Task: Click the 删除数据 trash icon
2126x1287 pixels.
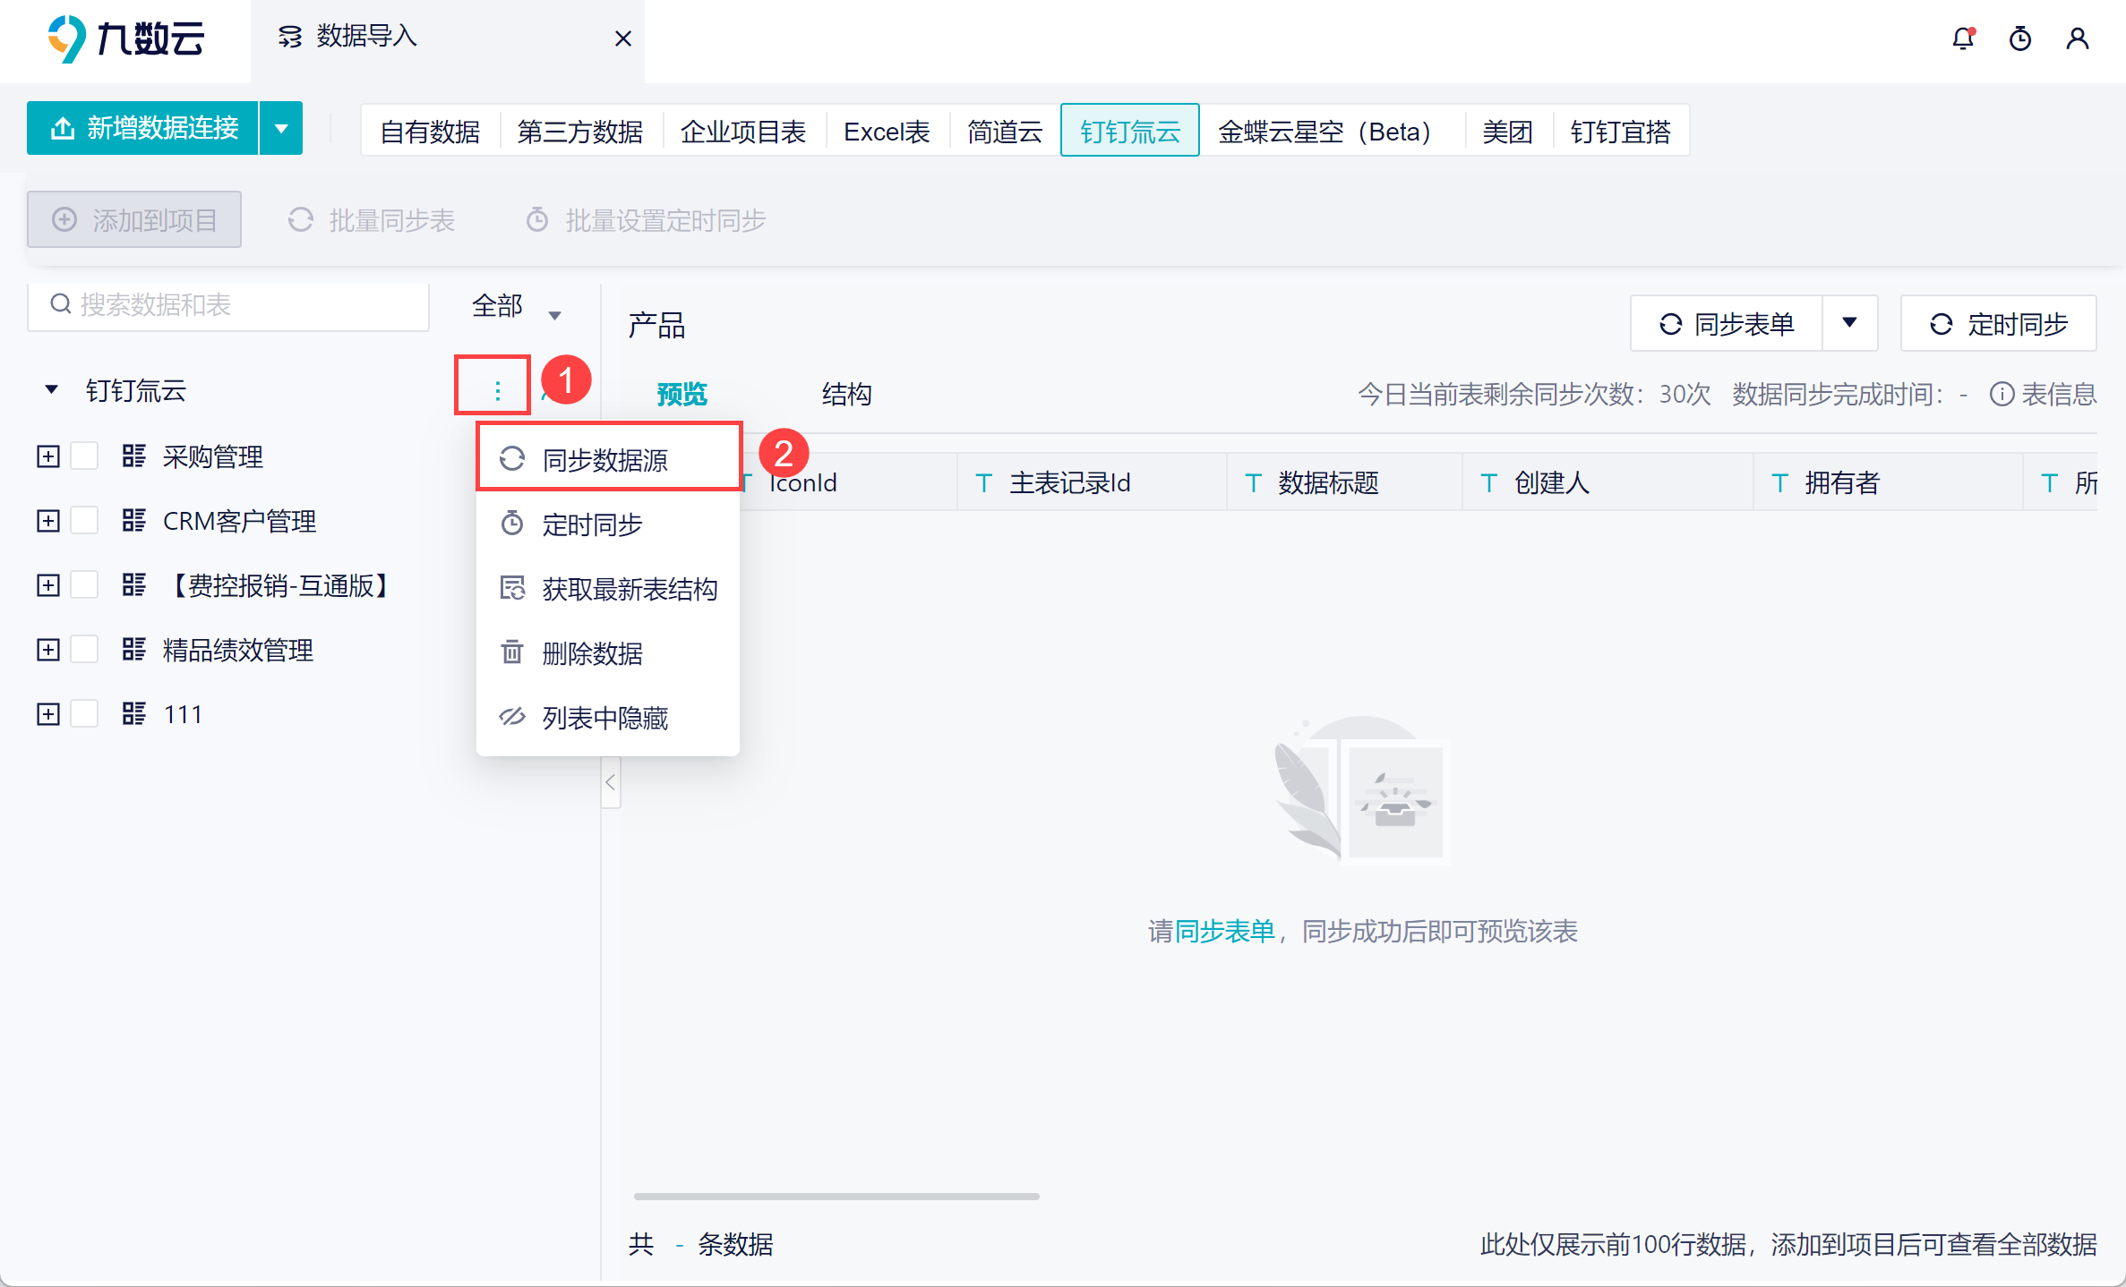Action: point(512,652)
